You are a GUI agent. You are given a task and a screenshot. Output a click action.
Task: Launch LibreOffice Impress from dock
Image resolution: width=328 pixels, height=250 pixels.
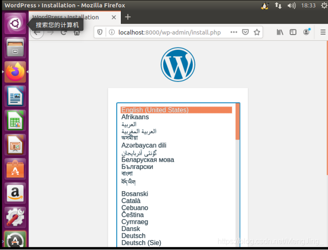(15, 145)
